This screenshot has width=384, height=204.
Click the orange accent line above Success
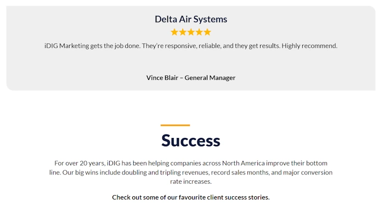(x=176, y=125)
